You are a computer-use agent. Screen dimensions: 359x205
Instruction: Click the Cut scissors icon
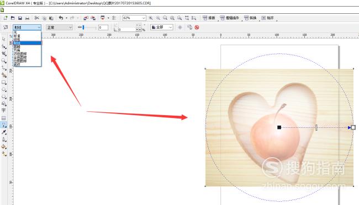coord(36,18)
